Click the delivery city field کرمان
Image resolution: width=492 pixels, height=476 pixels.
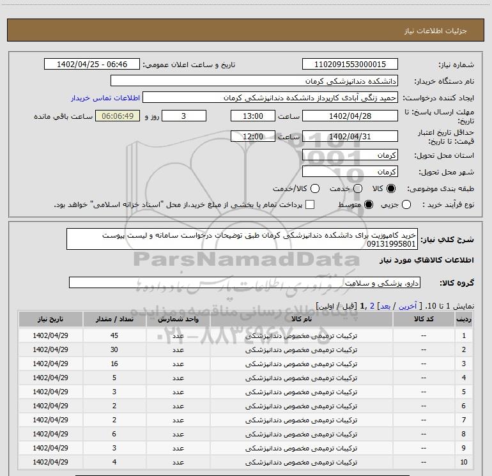[350, 172]
